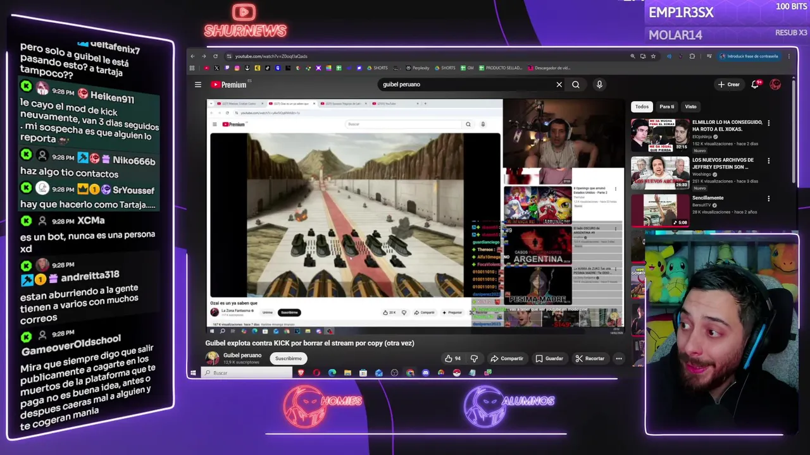Click the Recortar clip button
The width and height of the screenshot is (810, 455).
tap(590, 358)
